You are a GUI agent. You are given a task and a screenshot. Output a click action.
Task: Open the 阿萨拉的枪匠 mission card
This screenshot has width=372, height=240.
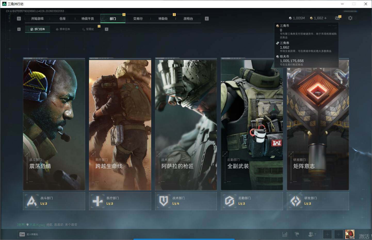coord(186,125)
